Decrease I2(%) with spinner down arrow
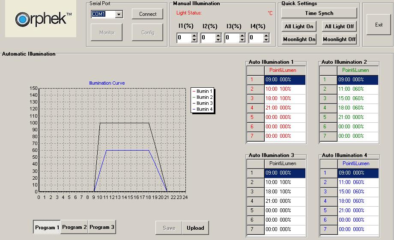This screenshot has height=240, width=394. point(218,40)
